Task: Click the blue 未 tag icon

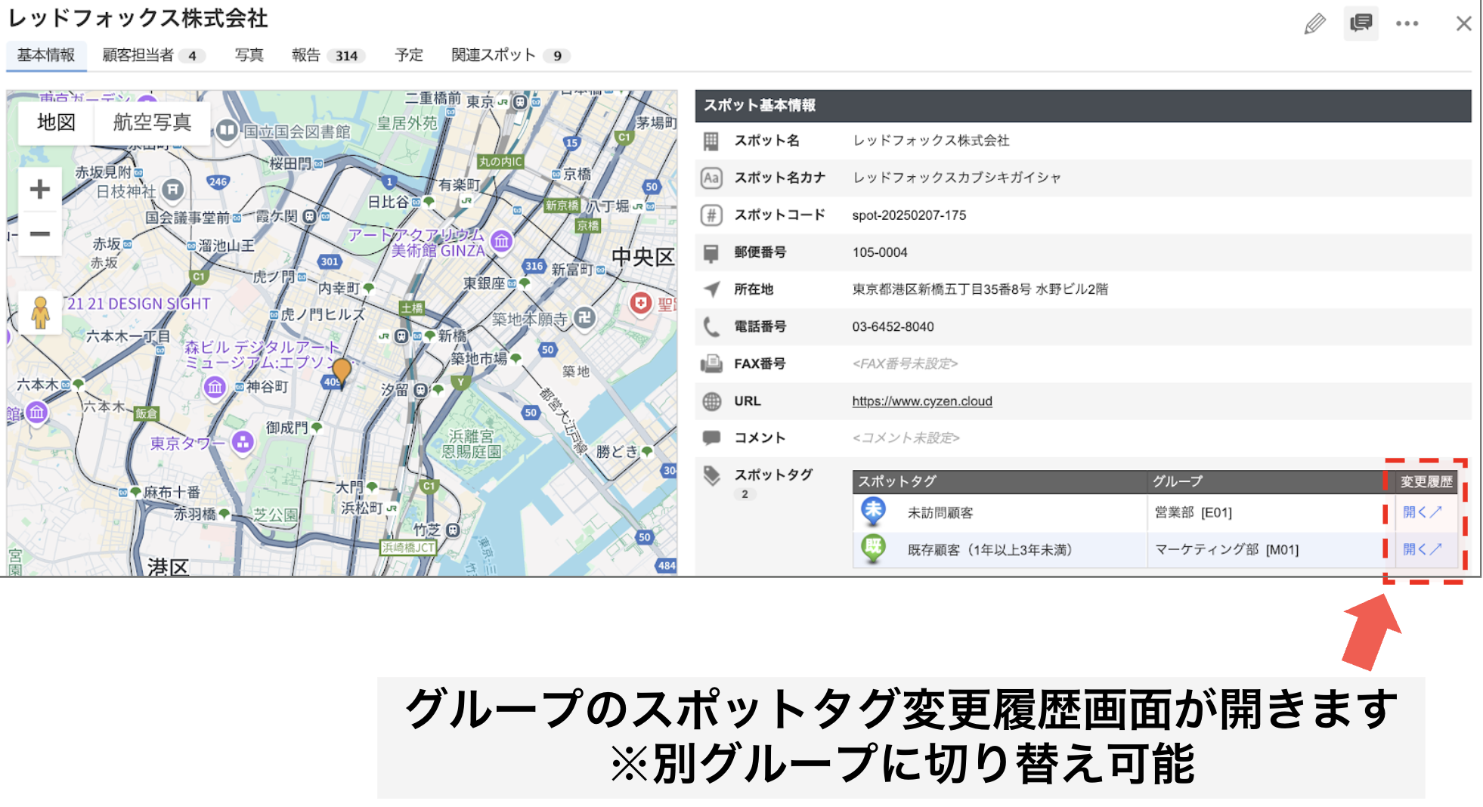Action: click(x=873, y=512)
